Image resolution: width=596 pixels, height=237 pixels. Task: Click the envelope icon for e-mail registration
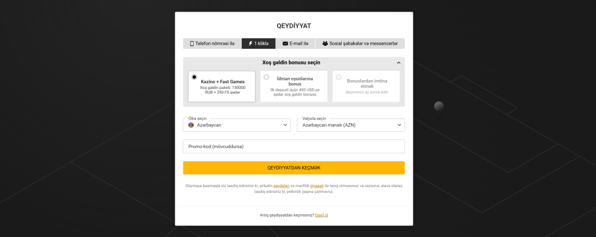point(285,44)
